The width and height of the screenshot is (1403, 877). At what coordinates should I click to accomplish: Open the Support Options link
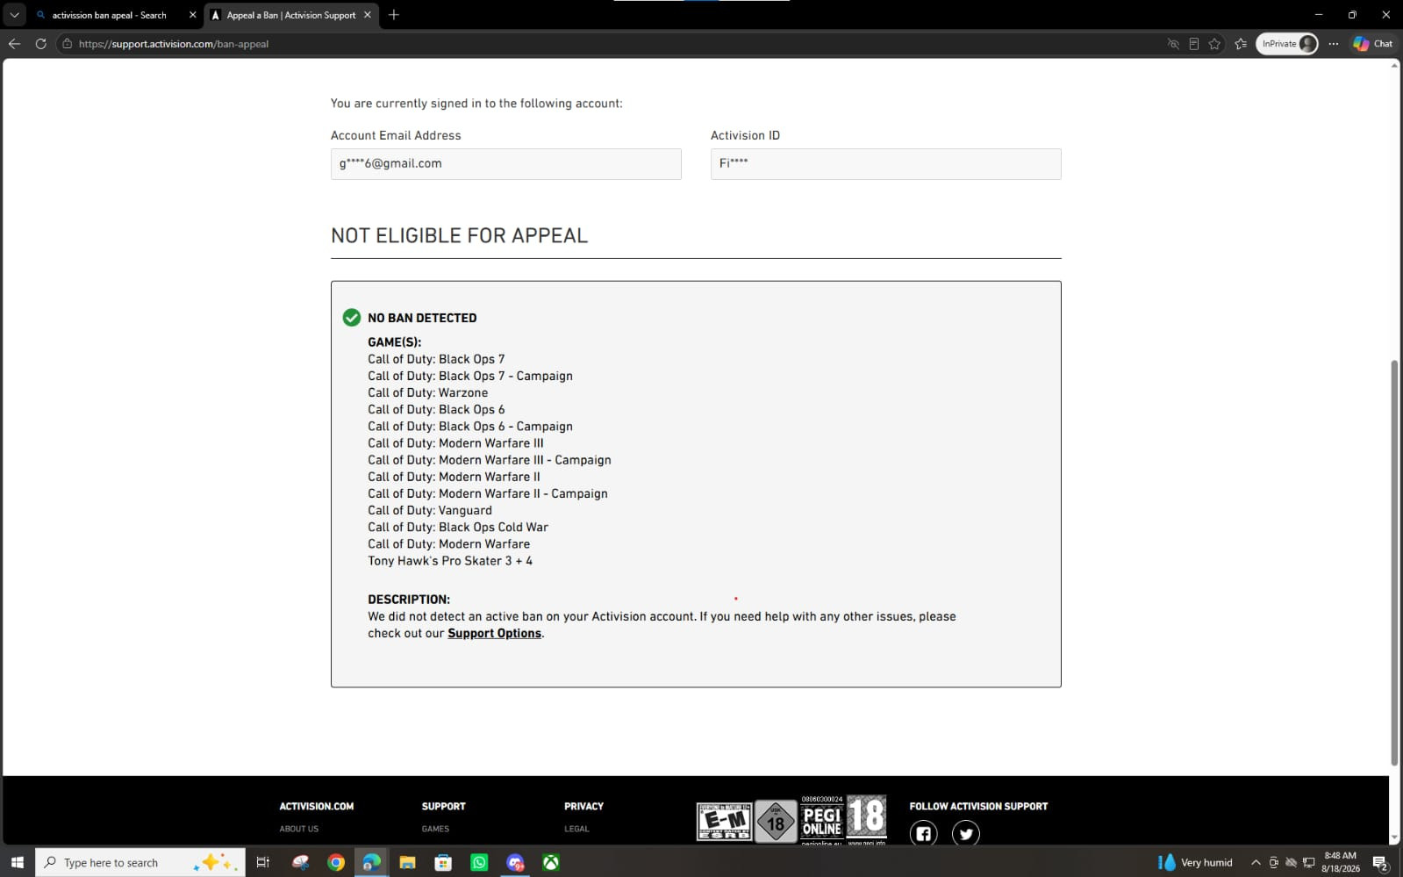point(494,633)
